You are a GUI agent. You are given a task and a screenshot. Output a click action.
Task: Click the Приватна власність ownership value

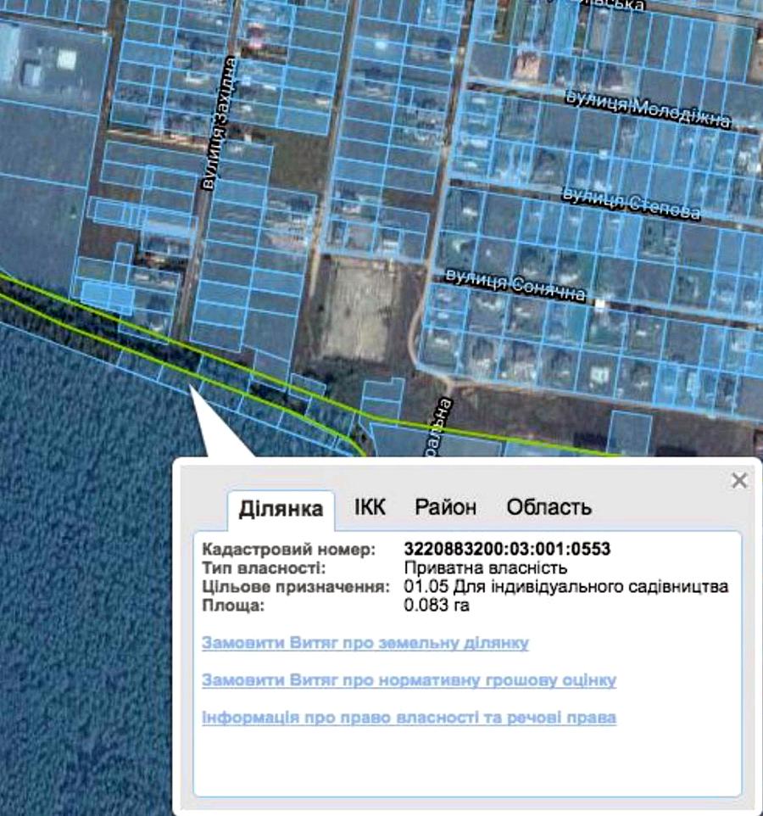click(x=486, y=568)
